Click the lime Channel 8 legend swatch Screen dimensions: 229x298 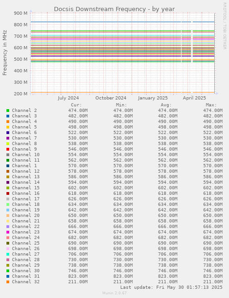pos(8,144)
